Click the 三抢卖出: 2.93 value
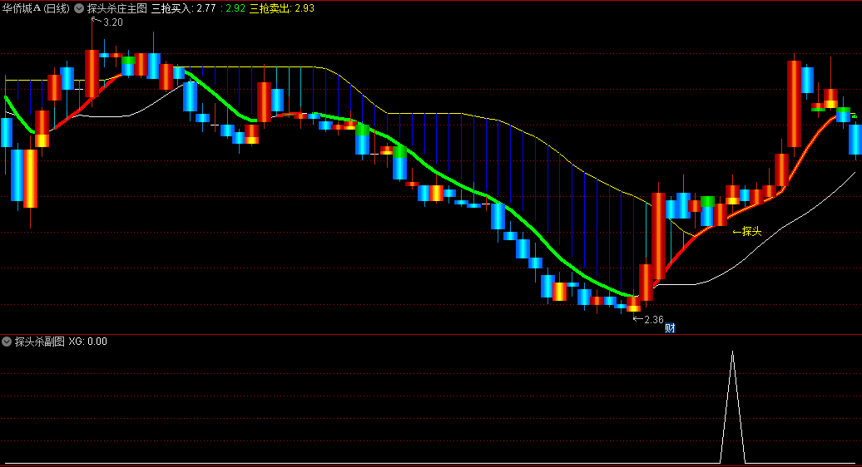This screenshot has height=467, width=862. click(282, 8)
